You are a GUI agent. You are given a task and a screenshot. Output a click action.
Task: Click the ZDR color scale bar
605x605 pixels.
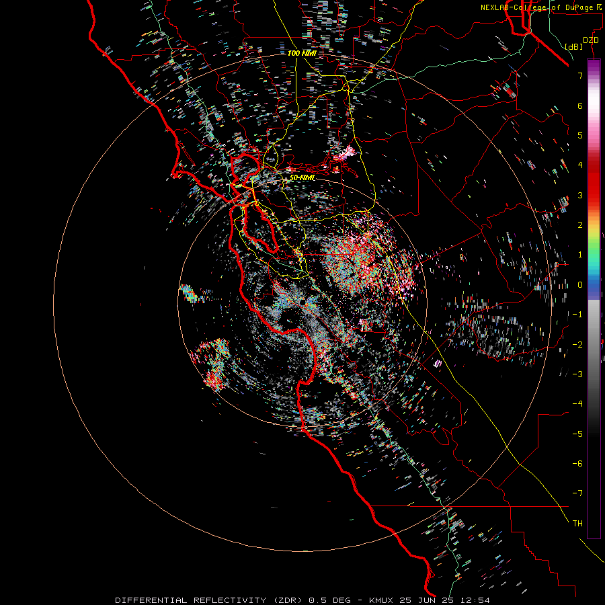coord(594,298)
